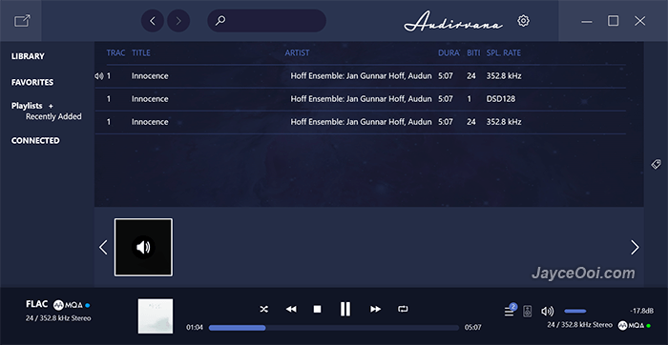The height and width of the screenshot is (345, 668).
Task: Open the play queue list icon
Action: (510, 310)
